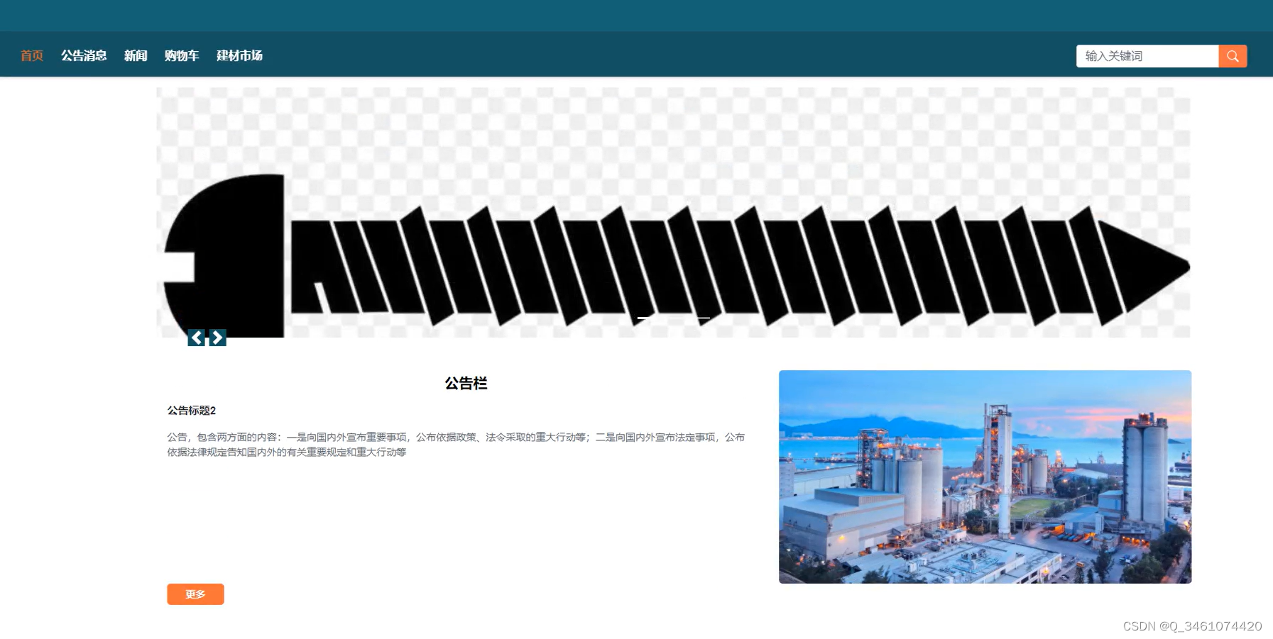Screen dimensions: 1273x639
Task: Open the 公告消息 navigation item
Action: pos(84,55)
